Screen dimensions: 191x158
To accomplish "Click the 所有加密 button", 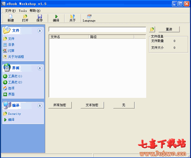I will coord(60,105).
